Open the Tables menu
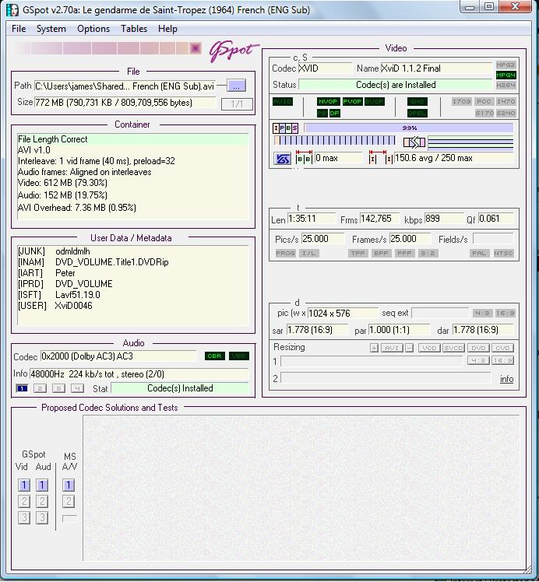 134,29
